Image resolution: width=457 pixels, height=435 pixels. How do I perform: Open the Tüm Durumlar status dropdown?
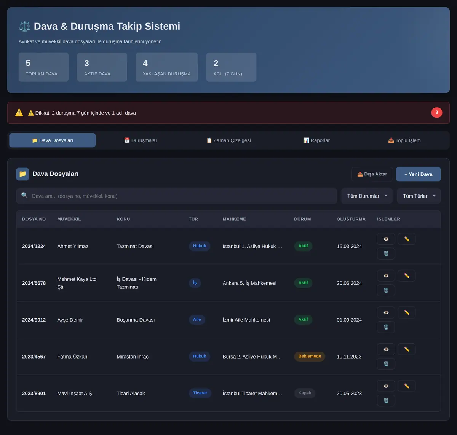tap(367, 196)
